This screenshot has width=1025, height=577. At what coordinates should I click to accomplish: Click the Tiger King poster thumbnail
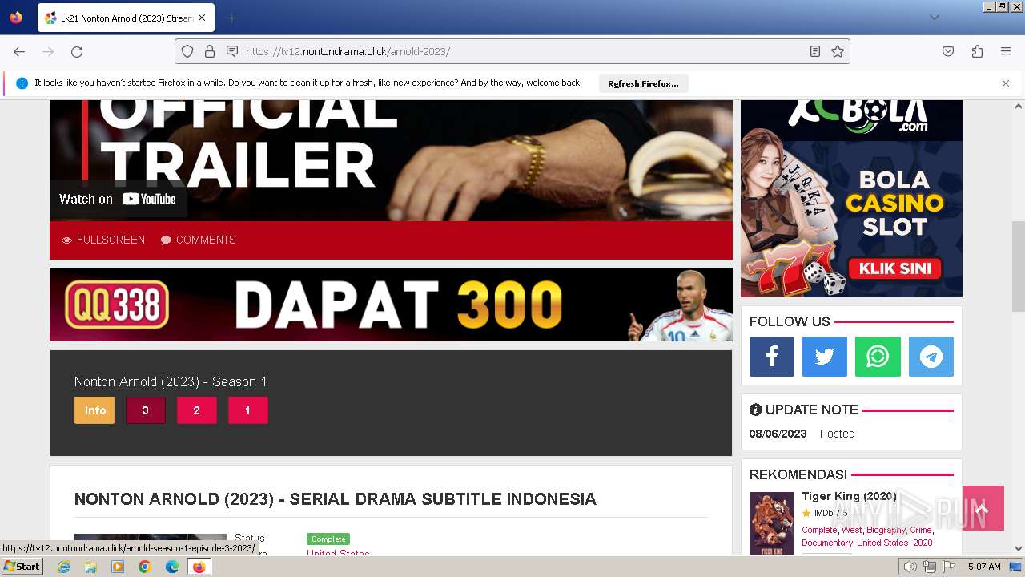point(772,523)
